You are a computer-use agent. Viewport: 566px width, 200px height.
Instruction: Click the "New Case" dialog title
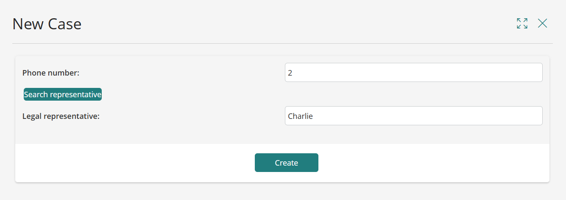[x=47, y=24]
